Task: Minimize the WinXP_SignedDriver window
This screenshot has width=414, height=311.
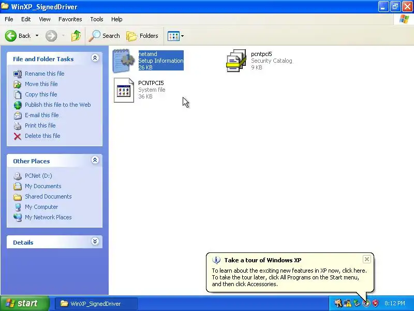Action: pos(383,7)
